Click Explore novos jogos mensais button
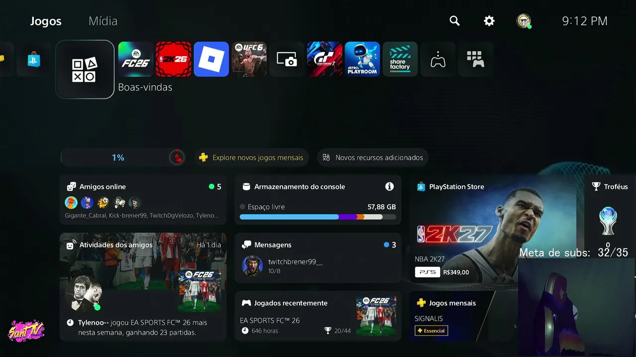Image resolution: width=636 pixels, height=357 pixels. (x=251, y=158)
